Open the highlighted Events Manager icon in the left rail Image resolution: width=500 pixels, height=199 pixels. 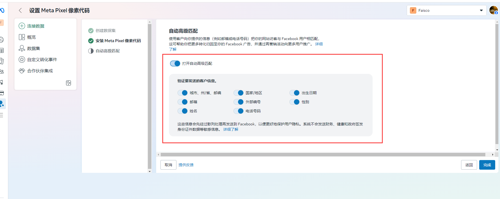(x=2, y=104)
